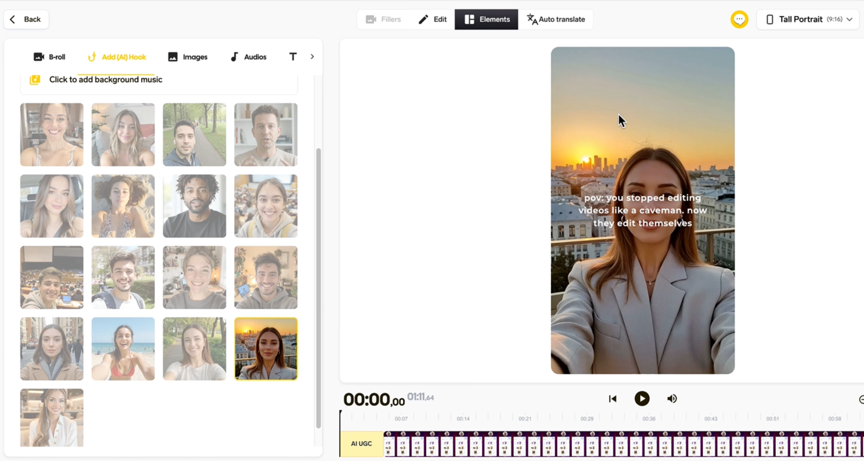Image resolution: width=864 pixels, height=461 pixels.
Task: Expand the Tall Portrait aspect ratio dropdown
Action: (850, 19)
